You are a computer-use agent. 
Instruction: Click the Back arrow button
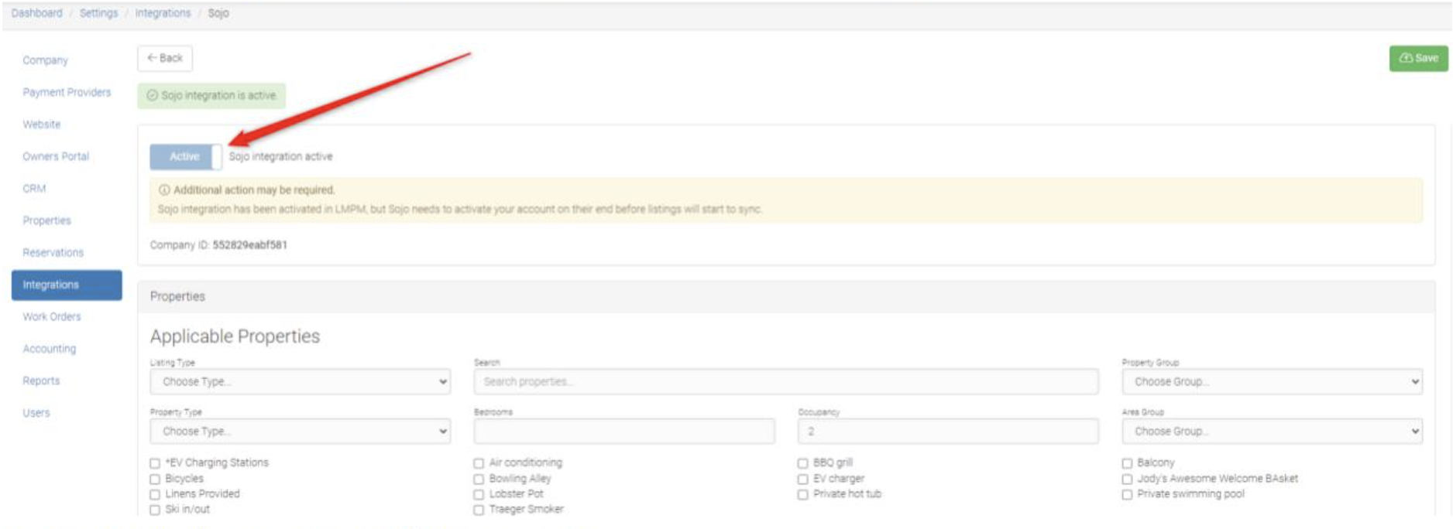[164, 58]
